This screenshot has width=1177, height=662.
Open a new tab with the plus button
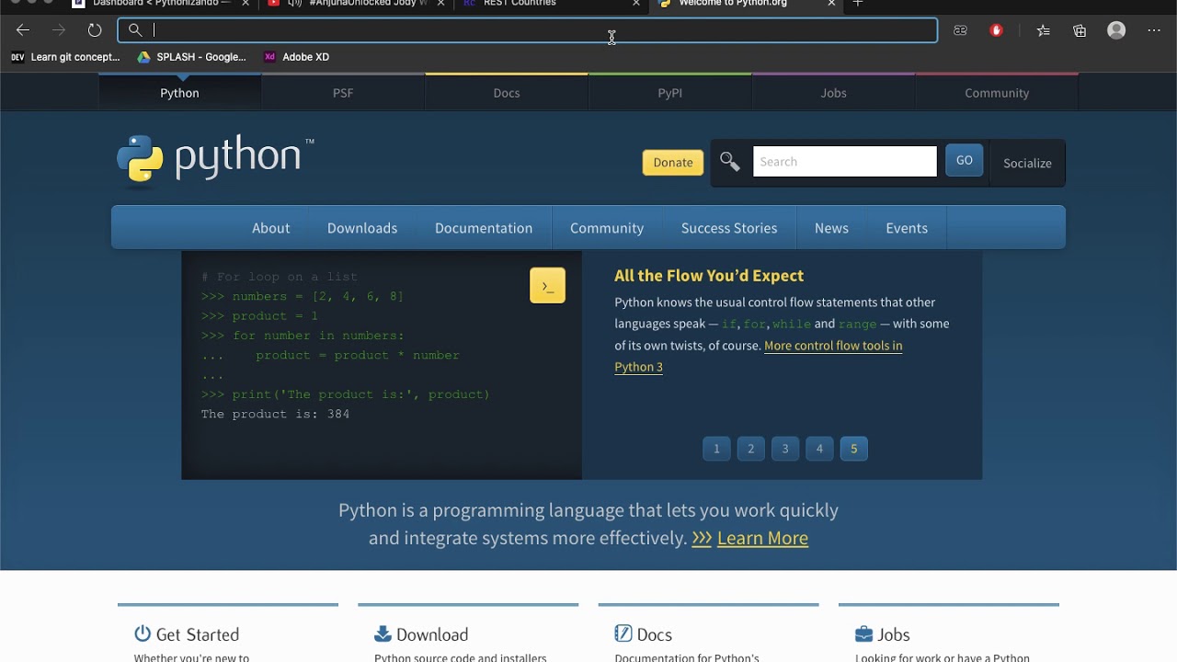(858, 4)
